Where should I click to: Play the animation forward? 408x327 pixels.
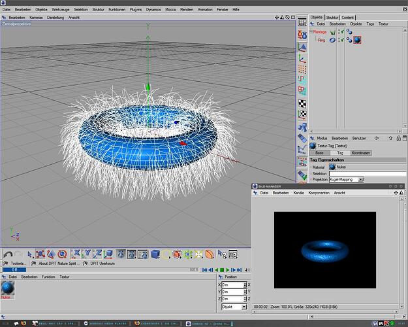point(228,270)
